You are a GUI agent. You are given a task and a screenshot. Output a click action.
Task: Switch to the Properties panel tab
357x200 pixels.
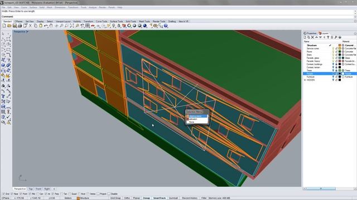tap(310, 33)
